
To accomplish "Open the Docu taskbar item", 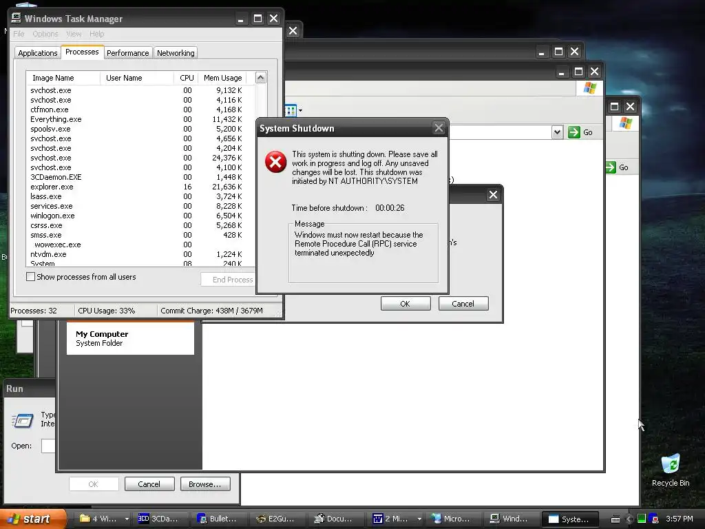I will point(334,519).
